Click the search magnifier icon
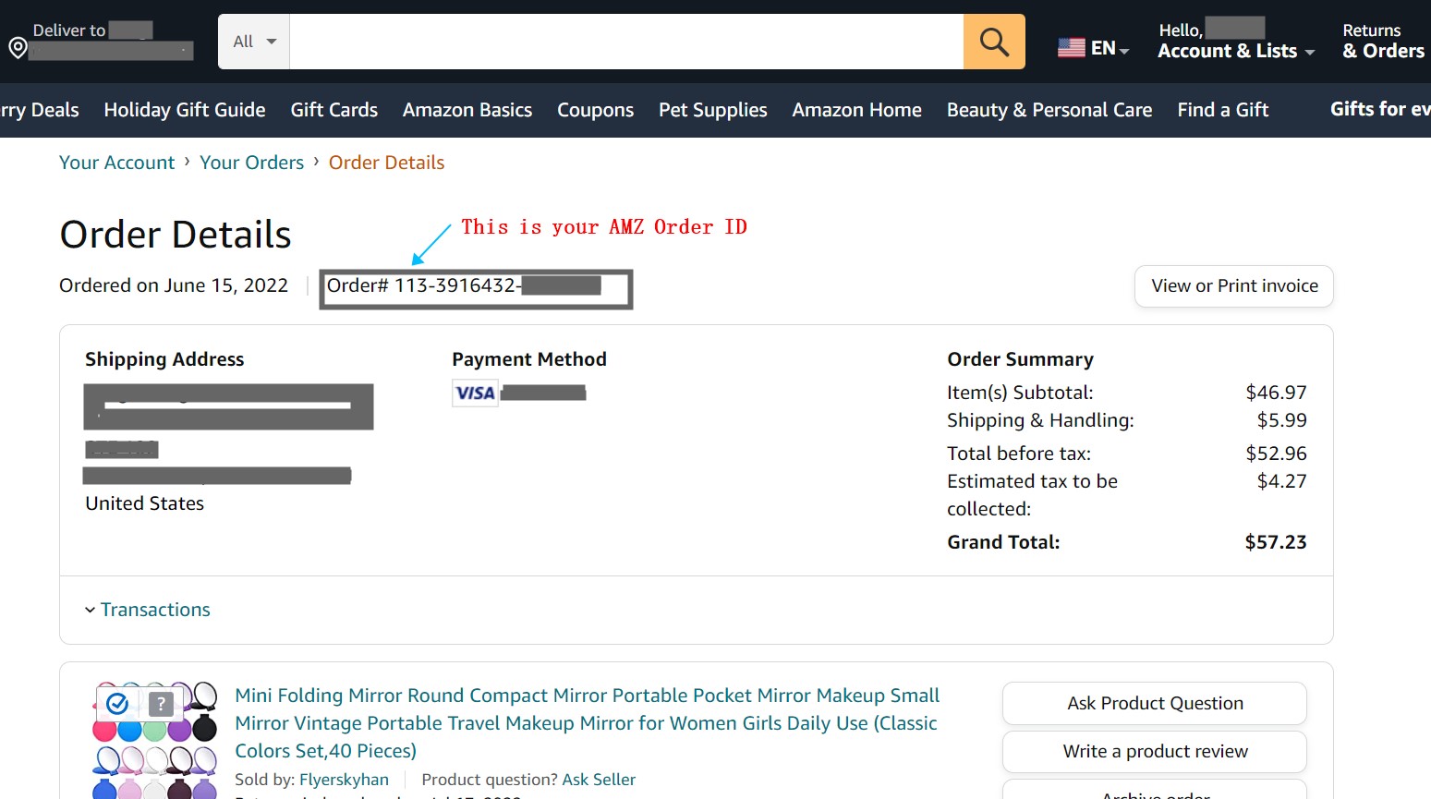The height and width of the screenshot is (799, 1431). (994, 42)
